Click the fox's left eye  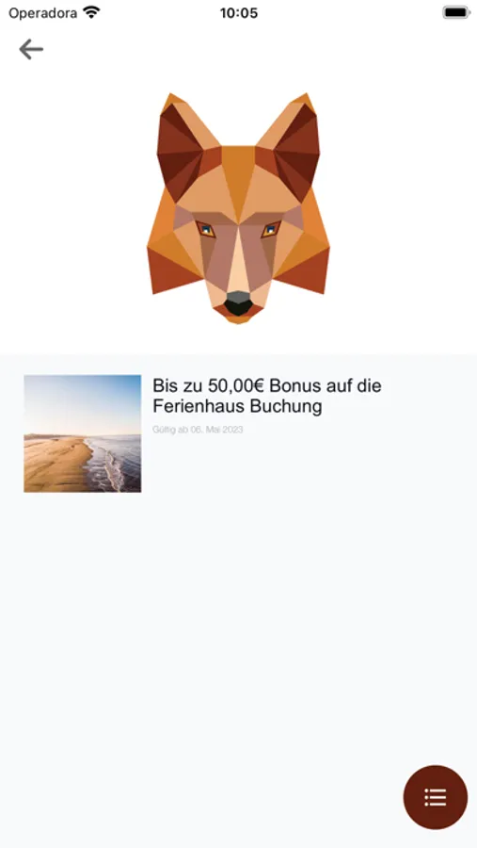pyautogui.click(x=206, y=230)
